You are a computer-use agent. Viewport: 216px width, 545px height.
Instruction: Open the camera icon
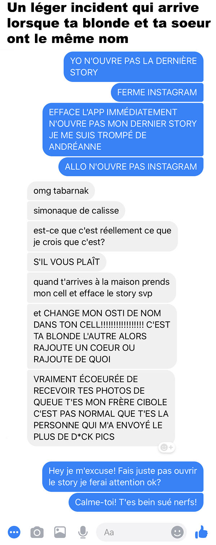pos(37,532)
